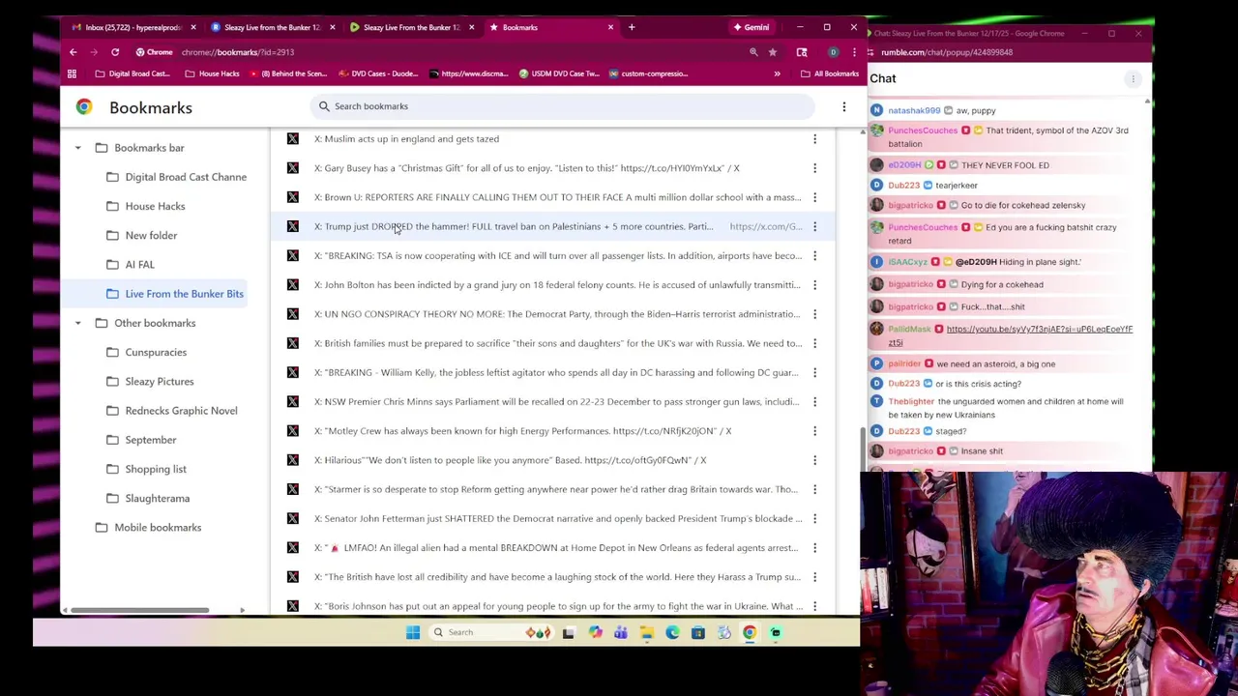The height and width of the screenshot is (696, 1238).
Task: Open more actions for 'Muslim acts up in england' bookmark
Action: click(814, 139)
